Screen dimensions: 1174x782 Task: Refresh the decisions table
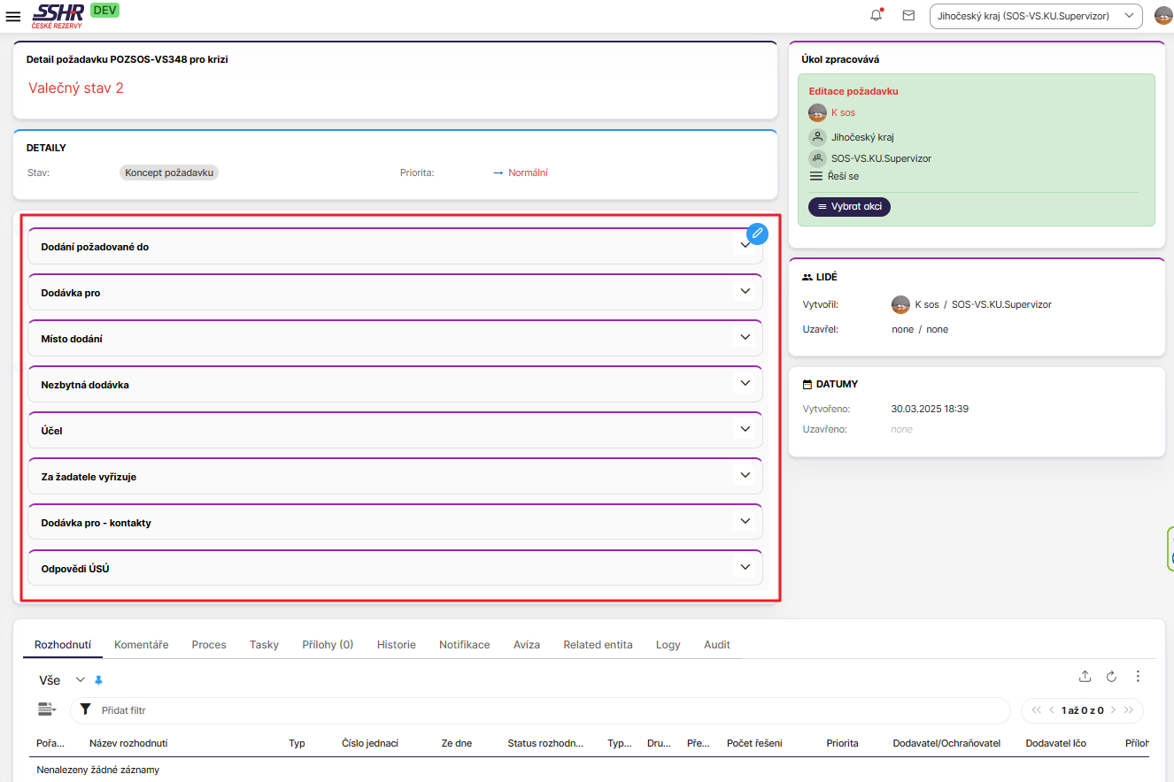(1111, 677)
